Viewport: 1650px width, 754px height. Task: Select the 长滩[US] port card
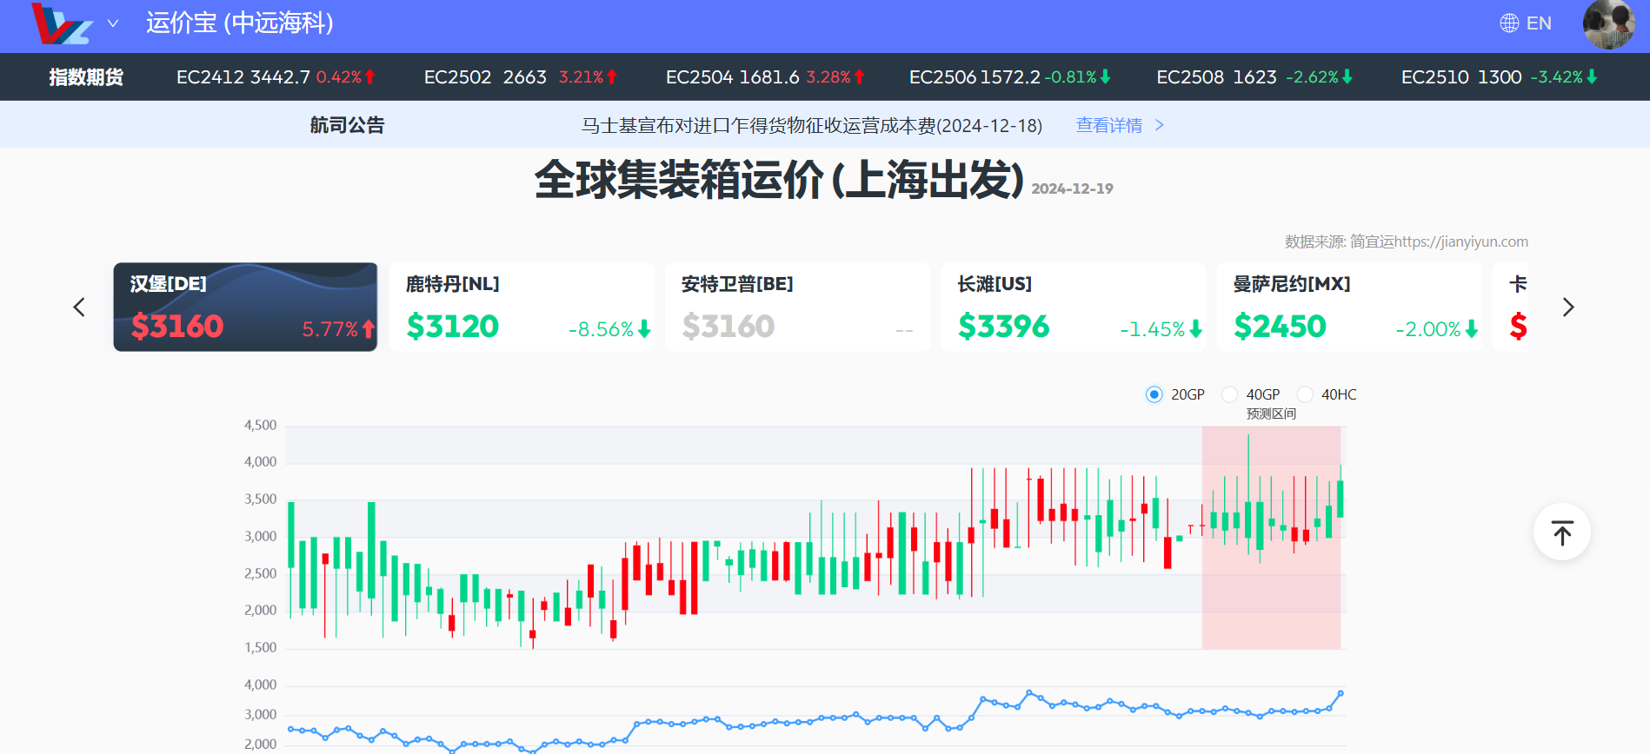(1073, 307)
